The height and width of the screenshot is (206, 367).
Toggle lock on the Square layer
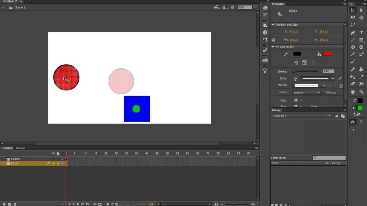click(58, 159)
